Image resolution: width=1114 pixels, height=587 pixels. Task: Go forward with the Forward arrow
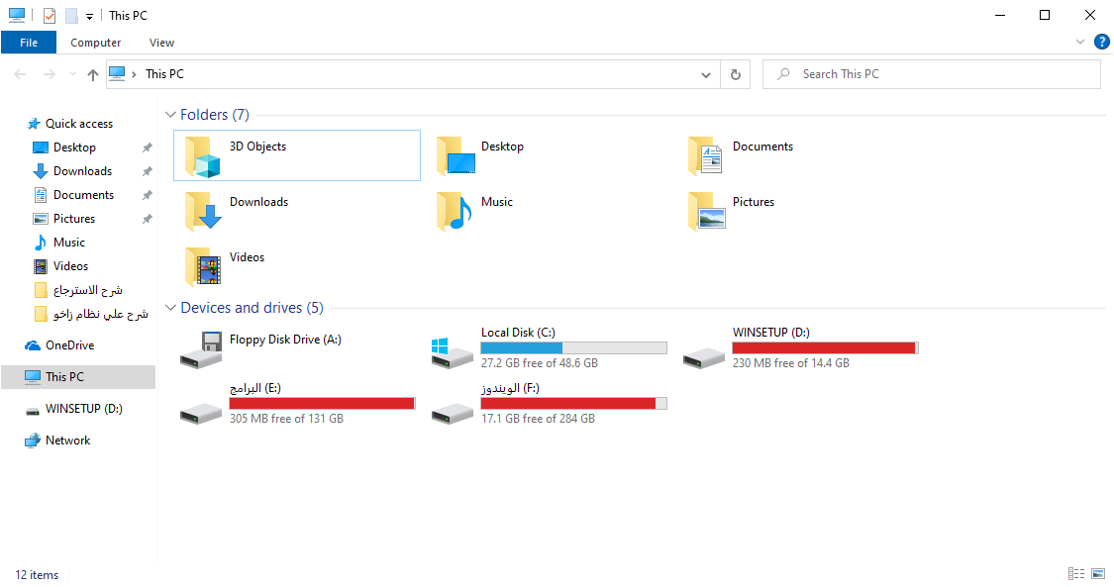pos(49,74)
